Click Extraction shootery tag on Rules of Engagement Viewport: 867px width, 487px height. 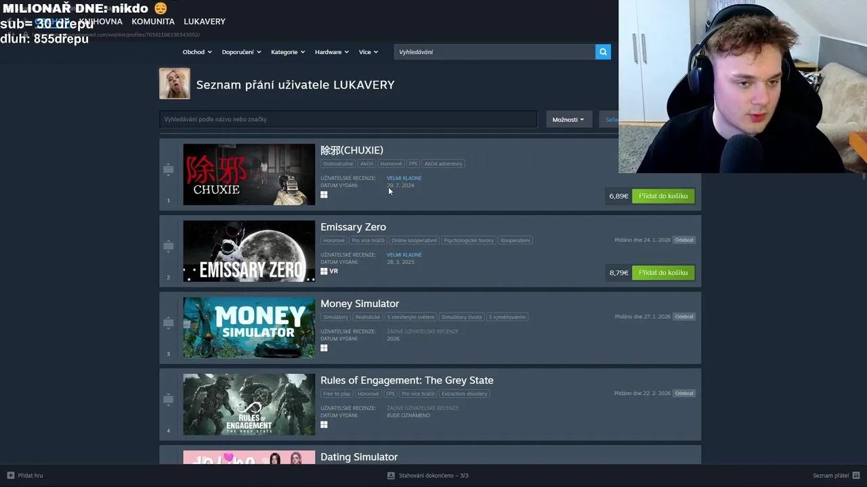tap(464, 394)
